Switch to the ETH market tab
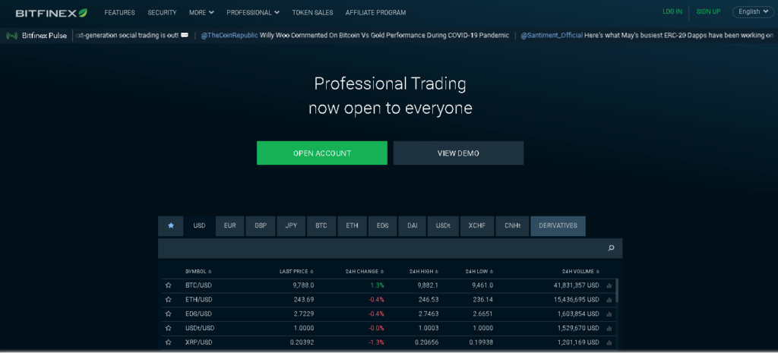Viewport: 778px width, 353px height. coord(353,225)
